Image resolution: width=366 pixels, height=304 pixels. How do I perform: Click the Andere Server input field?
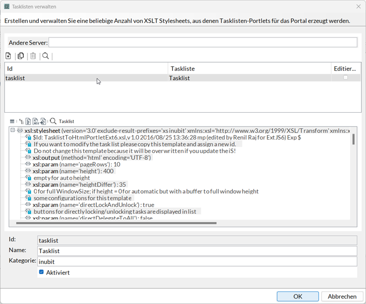click(x=202, y=42)
